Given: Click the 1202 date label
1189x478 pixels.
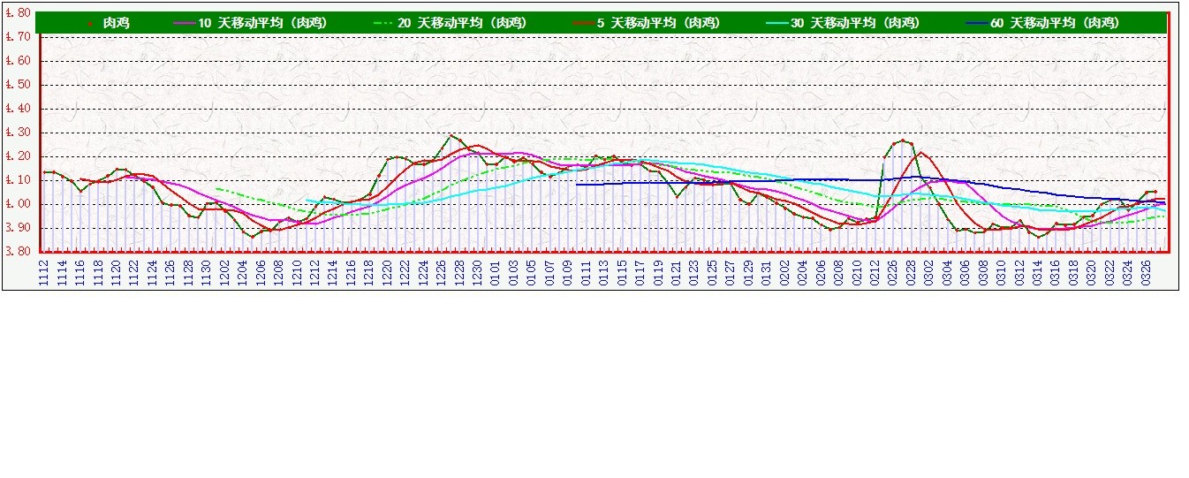Looking at the screenshot, I should pos(224,271).
